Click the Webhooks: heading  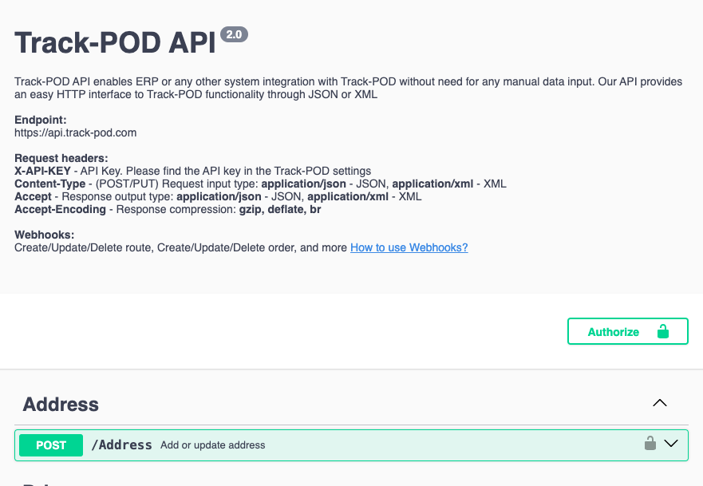click(45, 235)
